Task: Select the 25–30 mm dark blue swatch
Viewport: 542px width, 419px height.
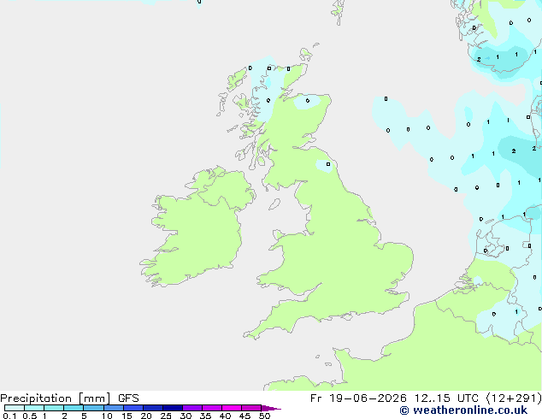Action: 173,408
